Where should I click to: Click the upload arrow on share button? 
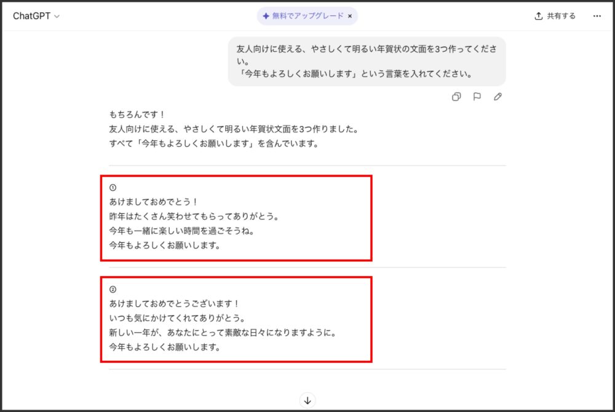540,16
